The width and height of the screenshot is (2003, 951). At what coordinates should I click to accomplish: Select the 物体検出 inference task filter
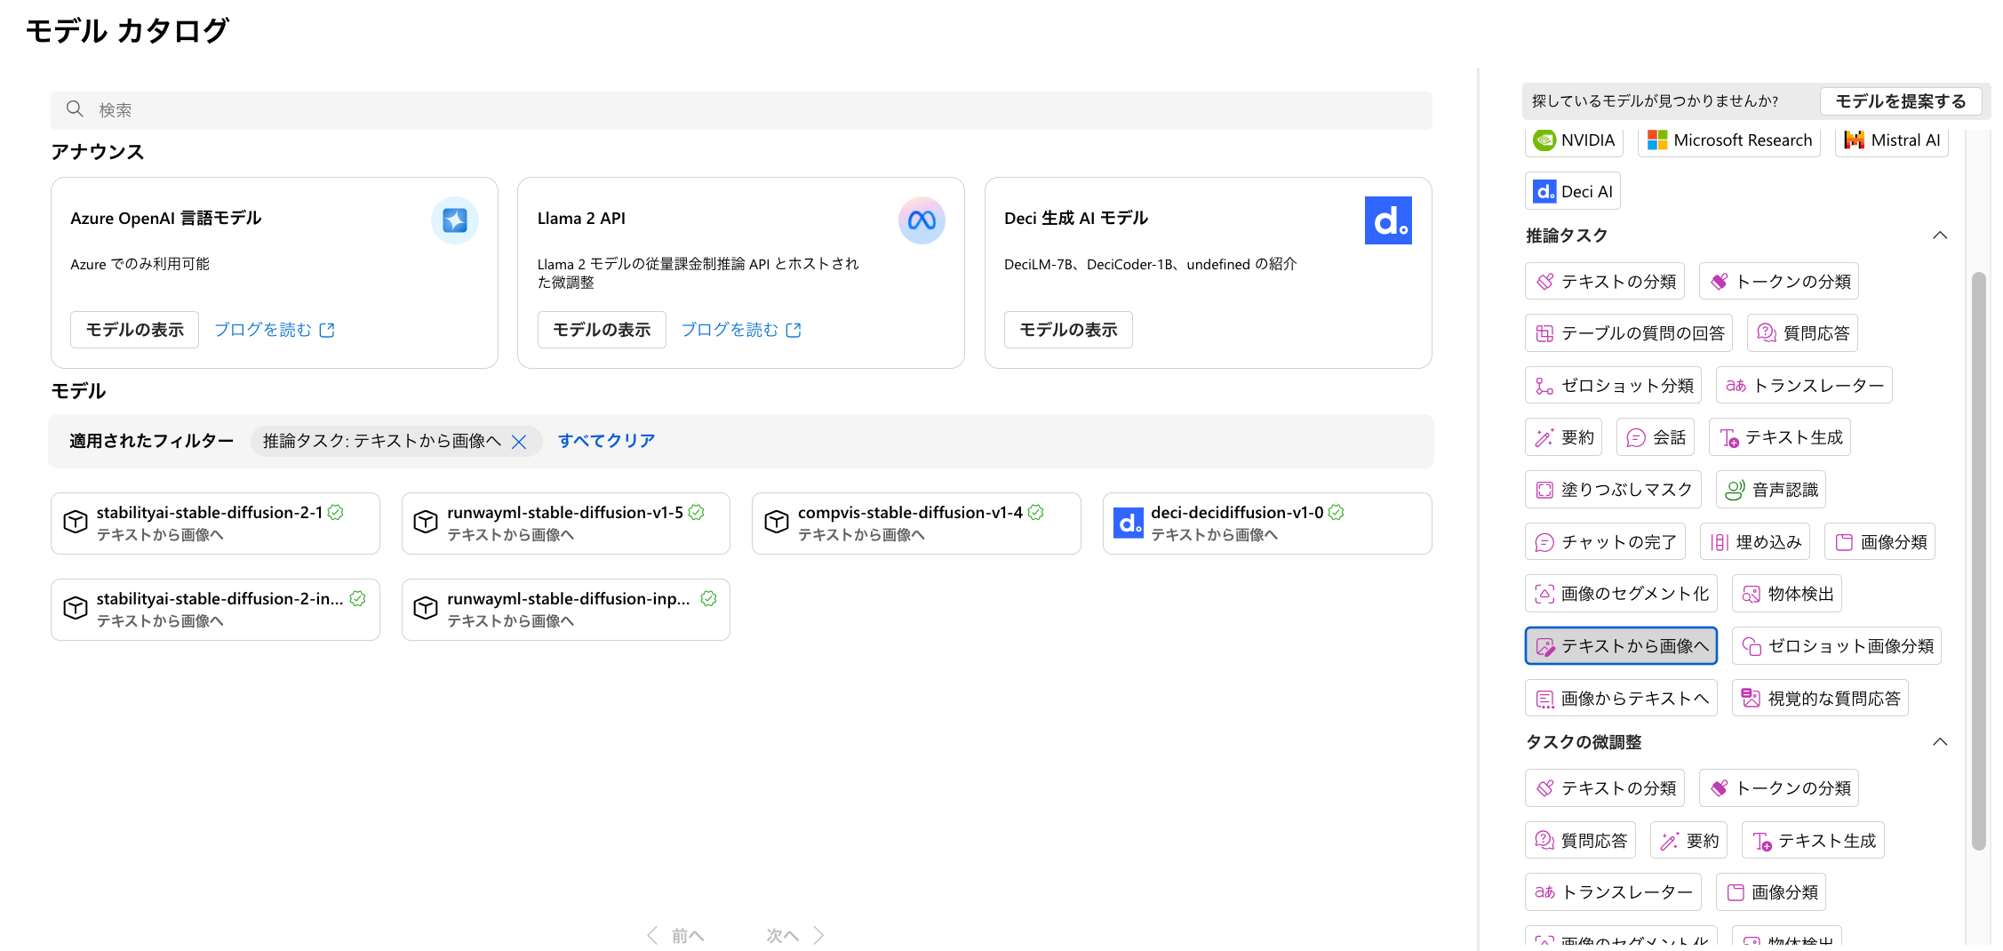(x=1787, y=594)
